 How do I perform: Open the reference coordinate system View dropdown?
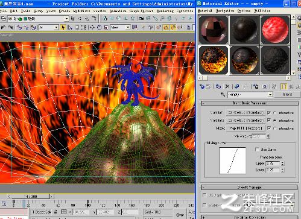coord(120,27)
